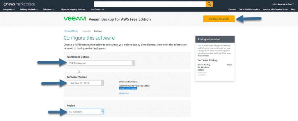Click the product title 'Veeam Backup for AWS Free Edition'
Screen dimensions: 298x121
[x=120, y=19]
